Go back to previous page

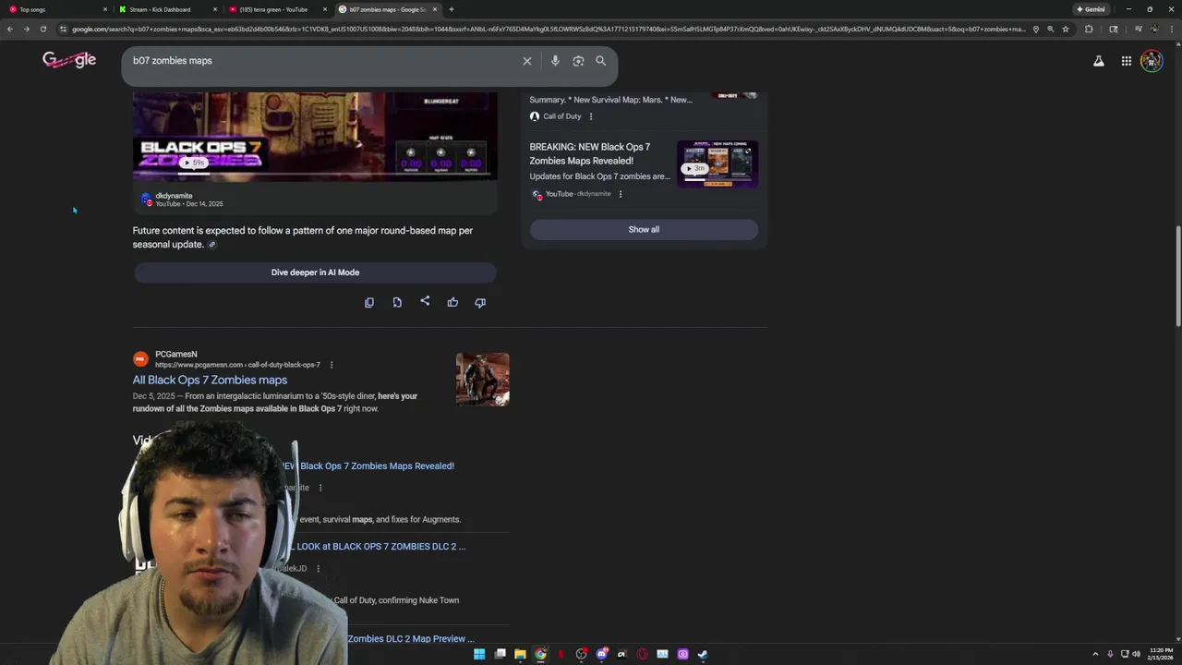click(x=10, y=29)
